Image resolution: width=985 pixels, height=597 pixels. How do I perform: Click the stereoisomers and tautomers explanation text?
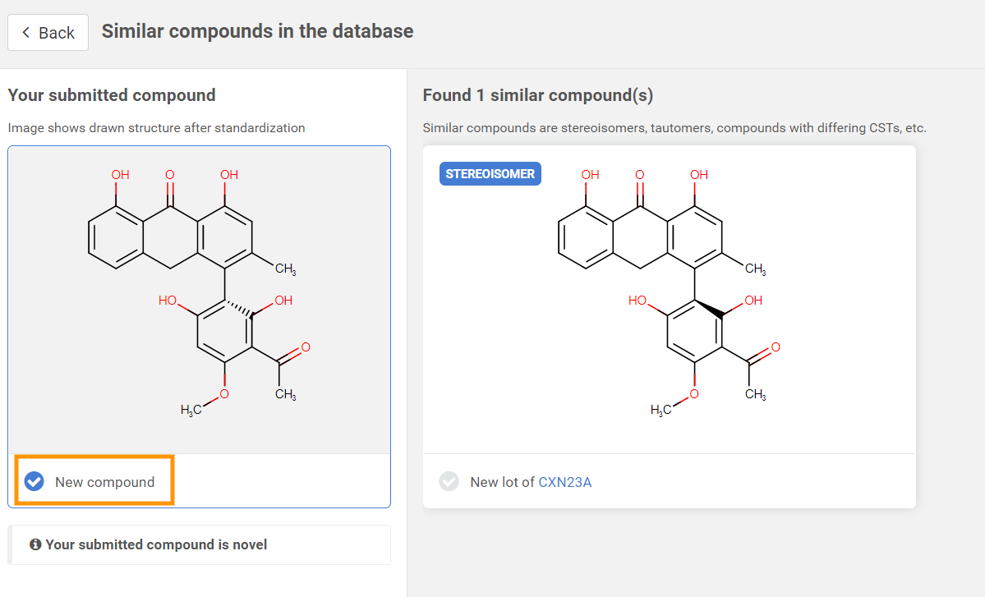(x=674, y=128)
